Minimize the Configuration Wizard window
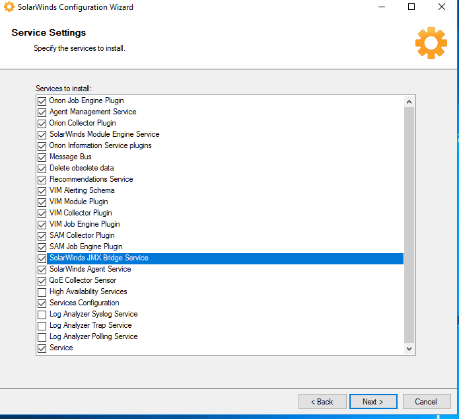 382,7
